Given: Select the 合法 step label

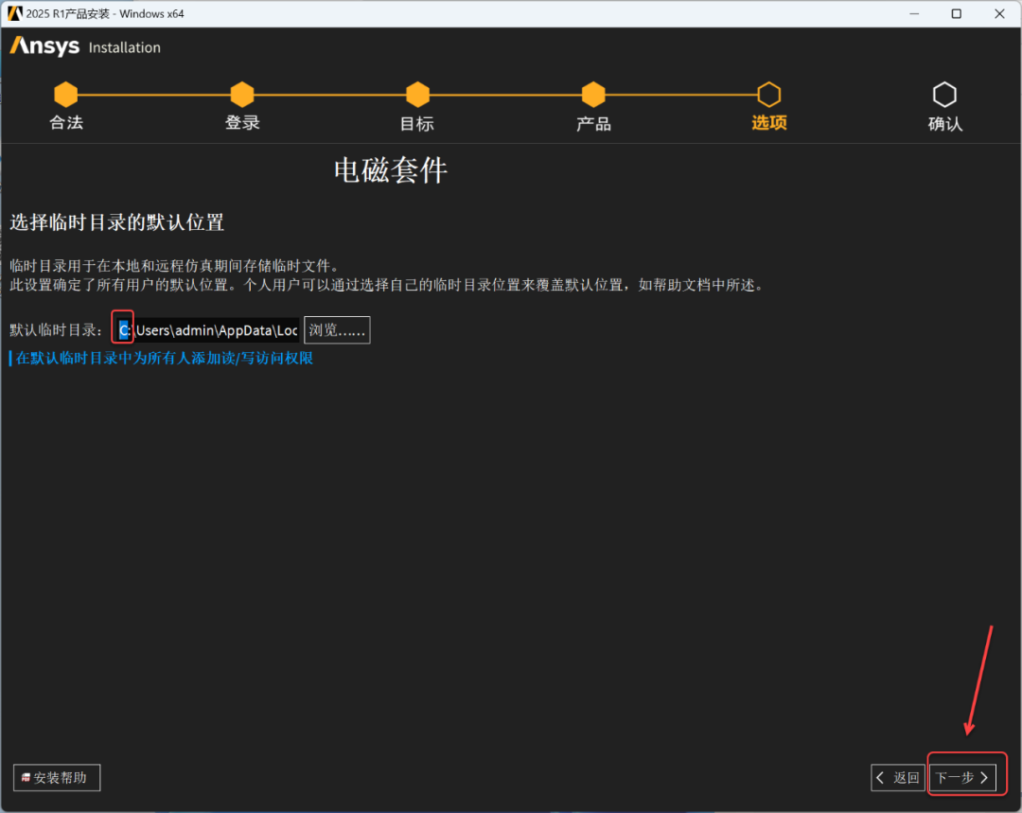Looking at the screenshot, I should tap(66, 123).
